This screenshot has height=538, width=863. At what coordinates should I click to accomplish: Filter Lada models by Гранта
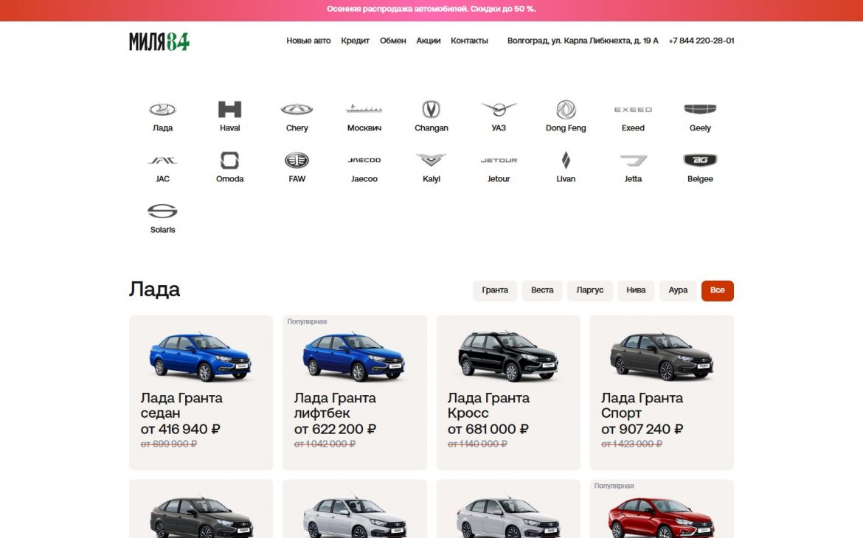(x=495, y=290)
